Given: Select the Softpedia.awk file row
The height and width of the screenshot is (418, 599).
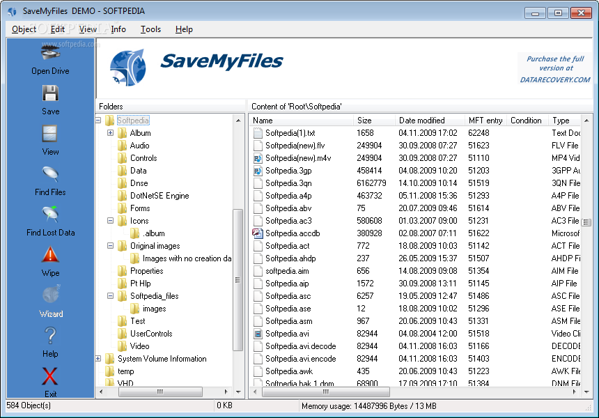Looking at the screenshot, I should (x=416, y=371).
